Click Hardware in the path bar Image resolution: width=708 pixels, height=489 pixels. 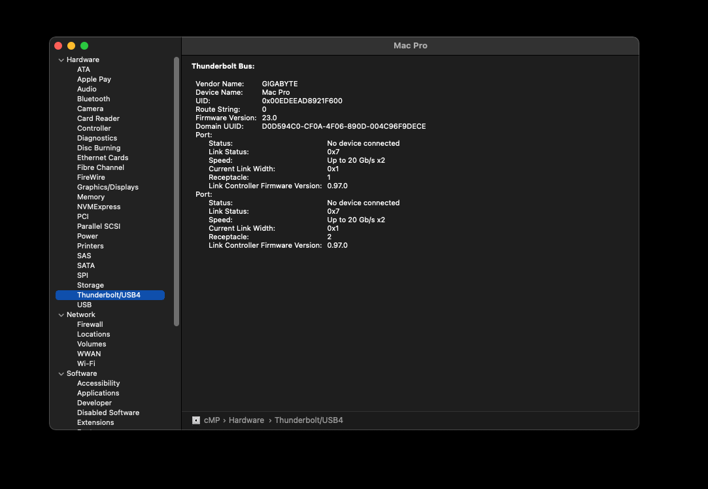(x=246, y=420)
